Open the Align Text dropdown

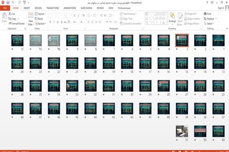point(127,19)
